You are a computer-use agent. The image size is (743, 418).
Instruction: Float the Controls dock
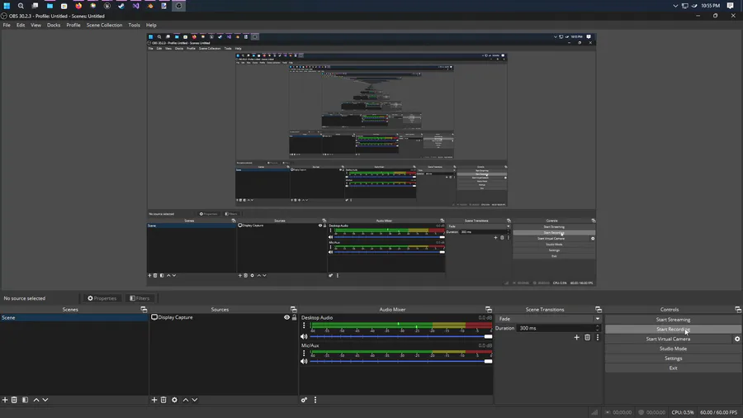point(738,310)
